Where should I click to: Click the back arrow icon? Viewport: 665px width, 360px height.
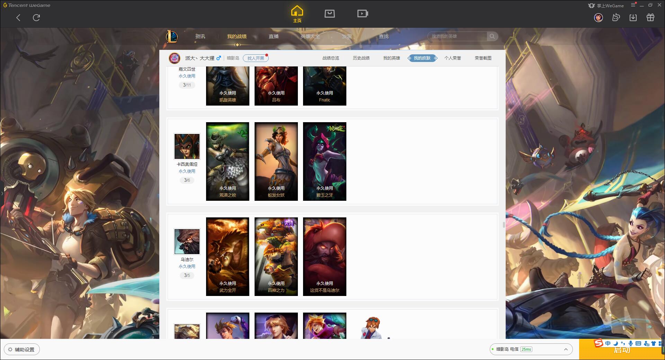pyautogui.click(x=18, y=18)
